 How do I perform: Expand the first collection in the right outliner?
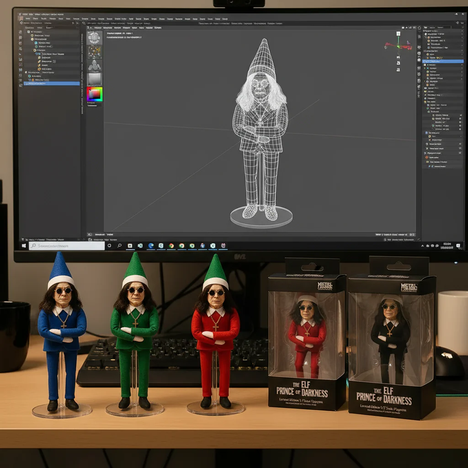tap(425, 34)
